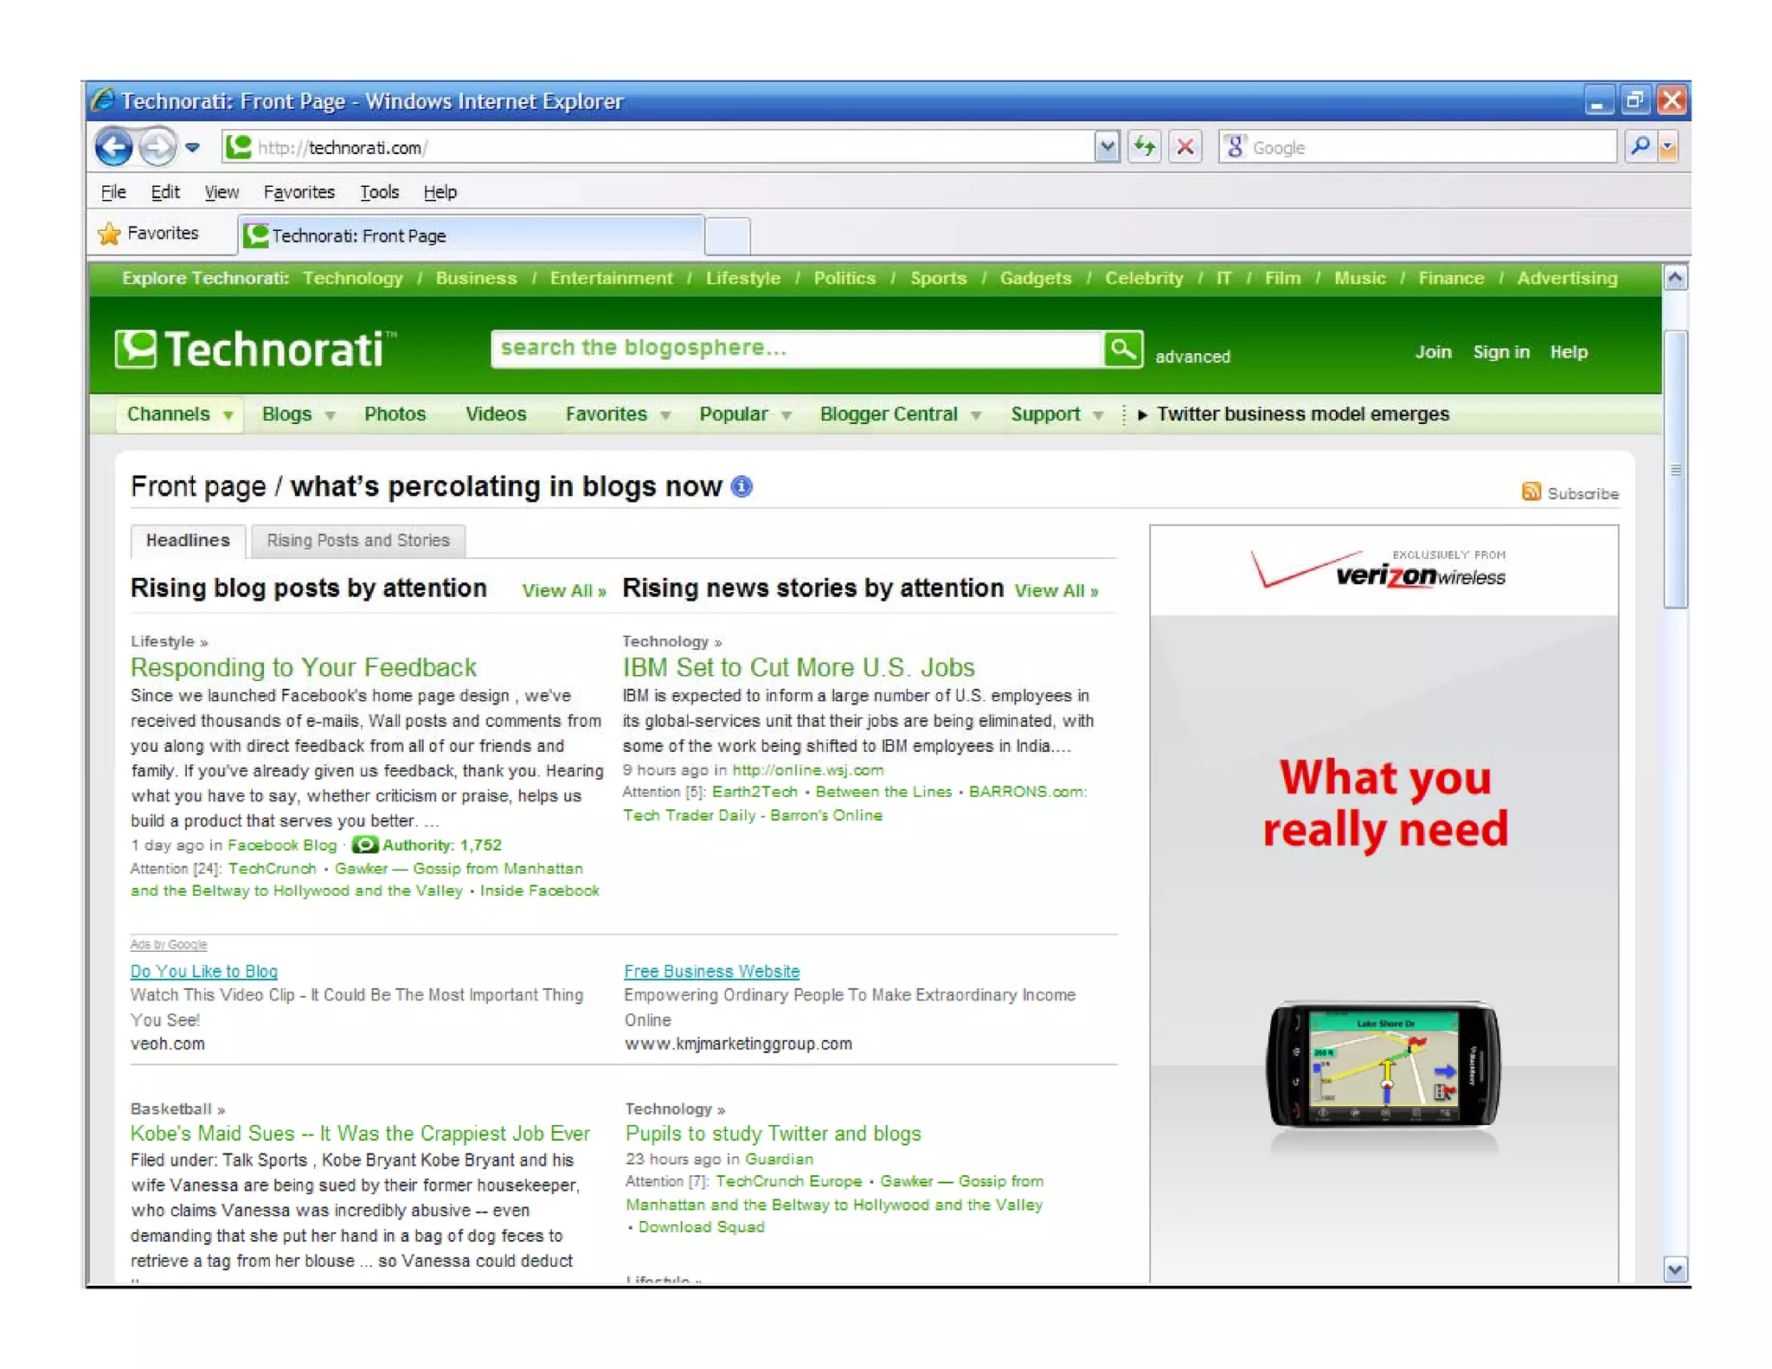The height and width of the screenshot is (1369, 1772).
Task: Click the browser Forward arrow button
Action: (x=157, y=147)
